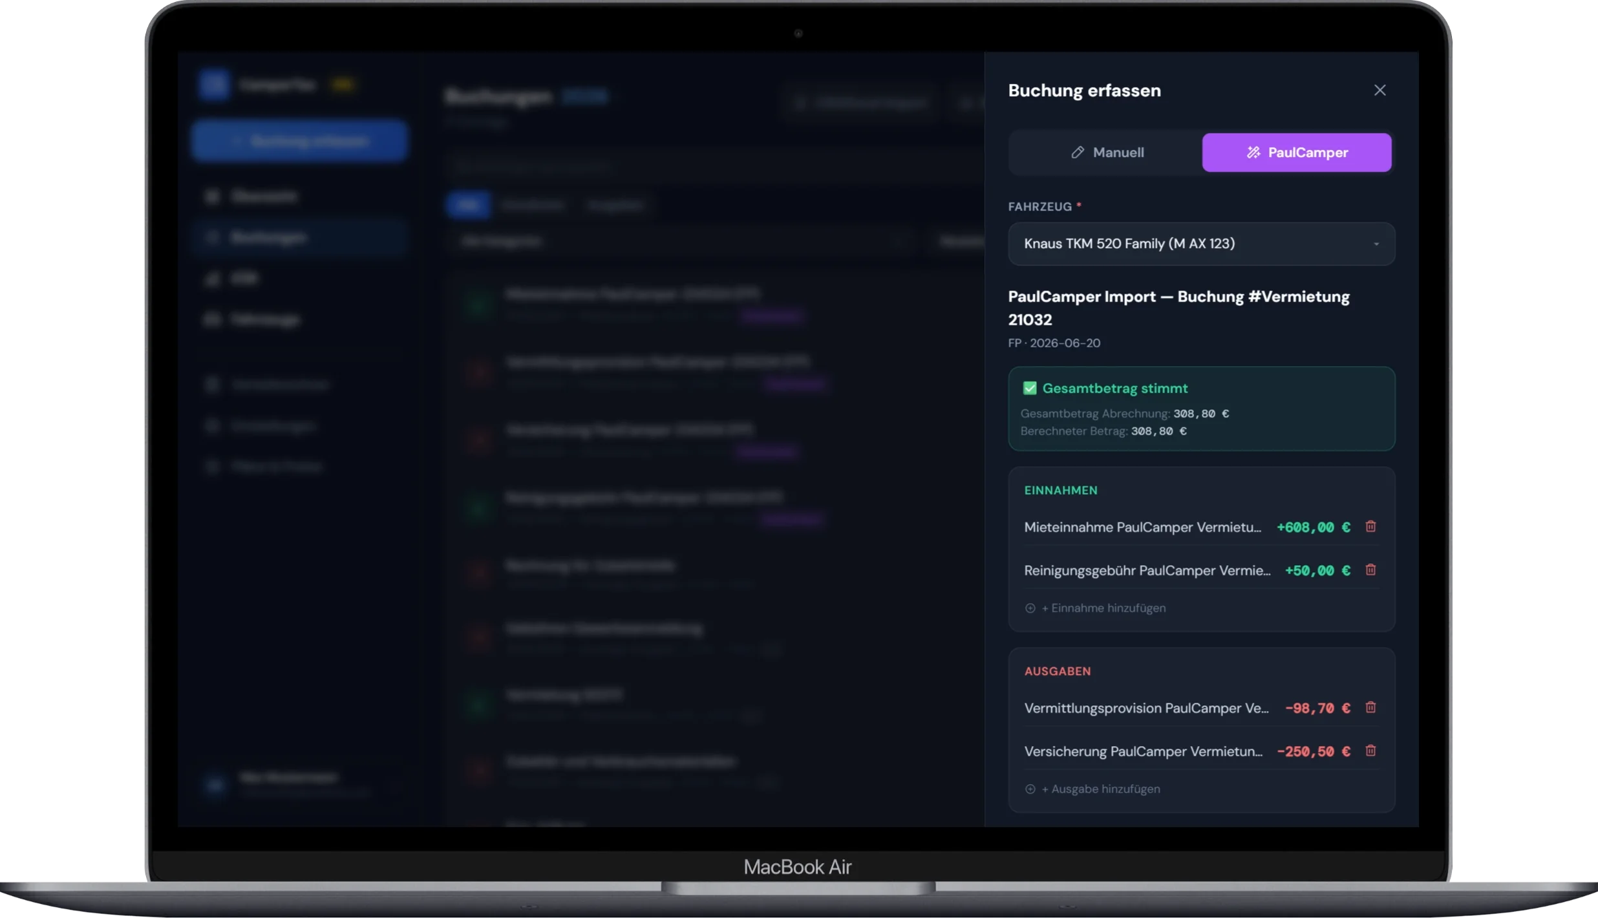Open Buchungen in the left sidebar
Viewport: 1598px width, 918px height.
click(x=299, y=238)
